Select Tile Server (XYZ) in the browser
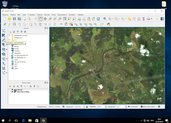171x123 pixels. click(20, 62)
